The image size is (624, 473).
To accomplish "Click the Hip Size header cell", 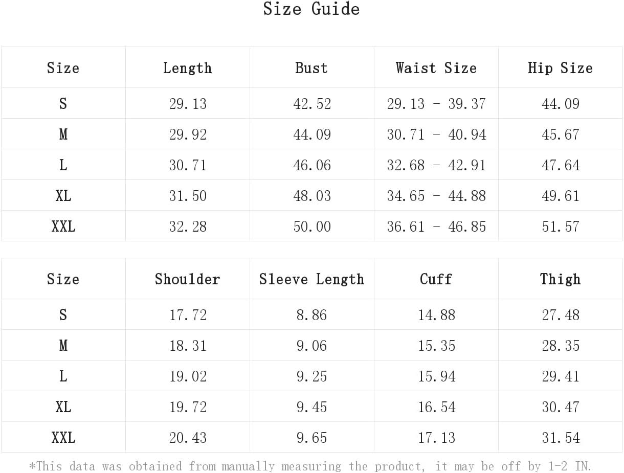I will pyautogui.click(x=560, y=67).
